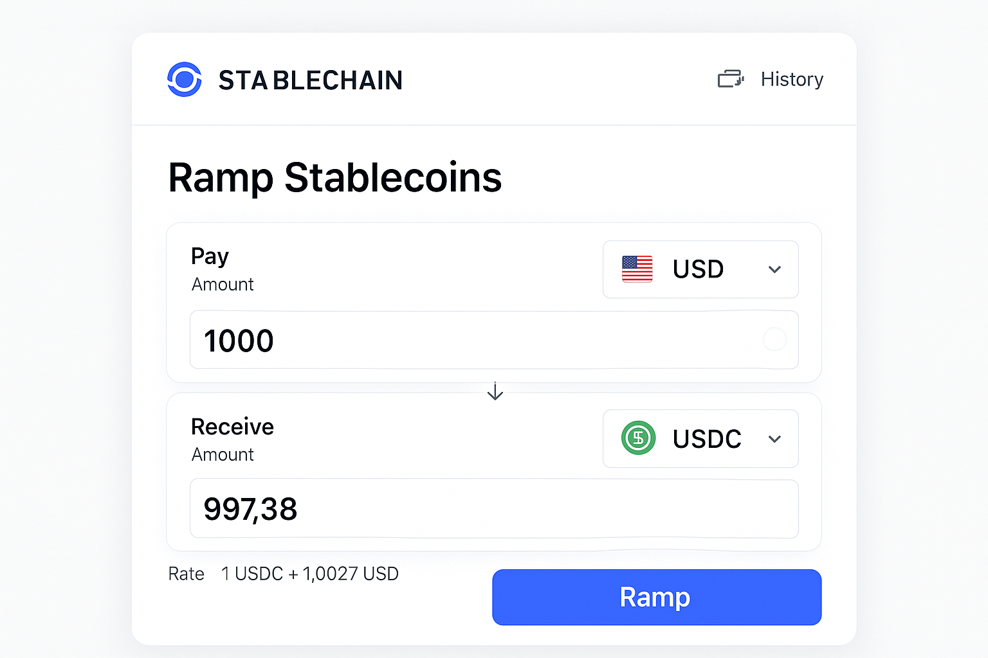This screenshot has width=988, height=658.
Task: Click the downward arrow between Pay and Receive
Action: coord(495,391)
